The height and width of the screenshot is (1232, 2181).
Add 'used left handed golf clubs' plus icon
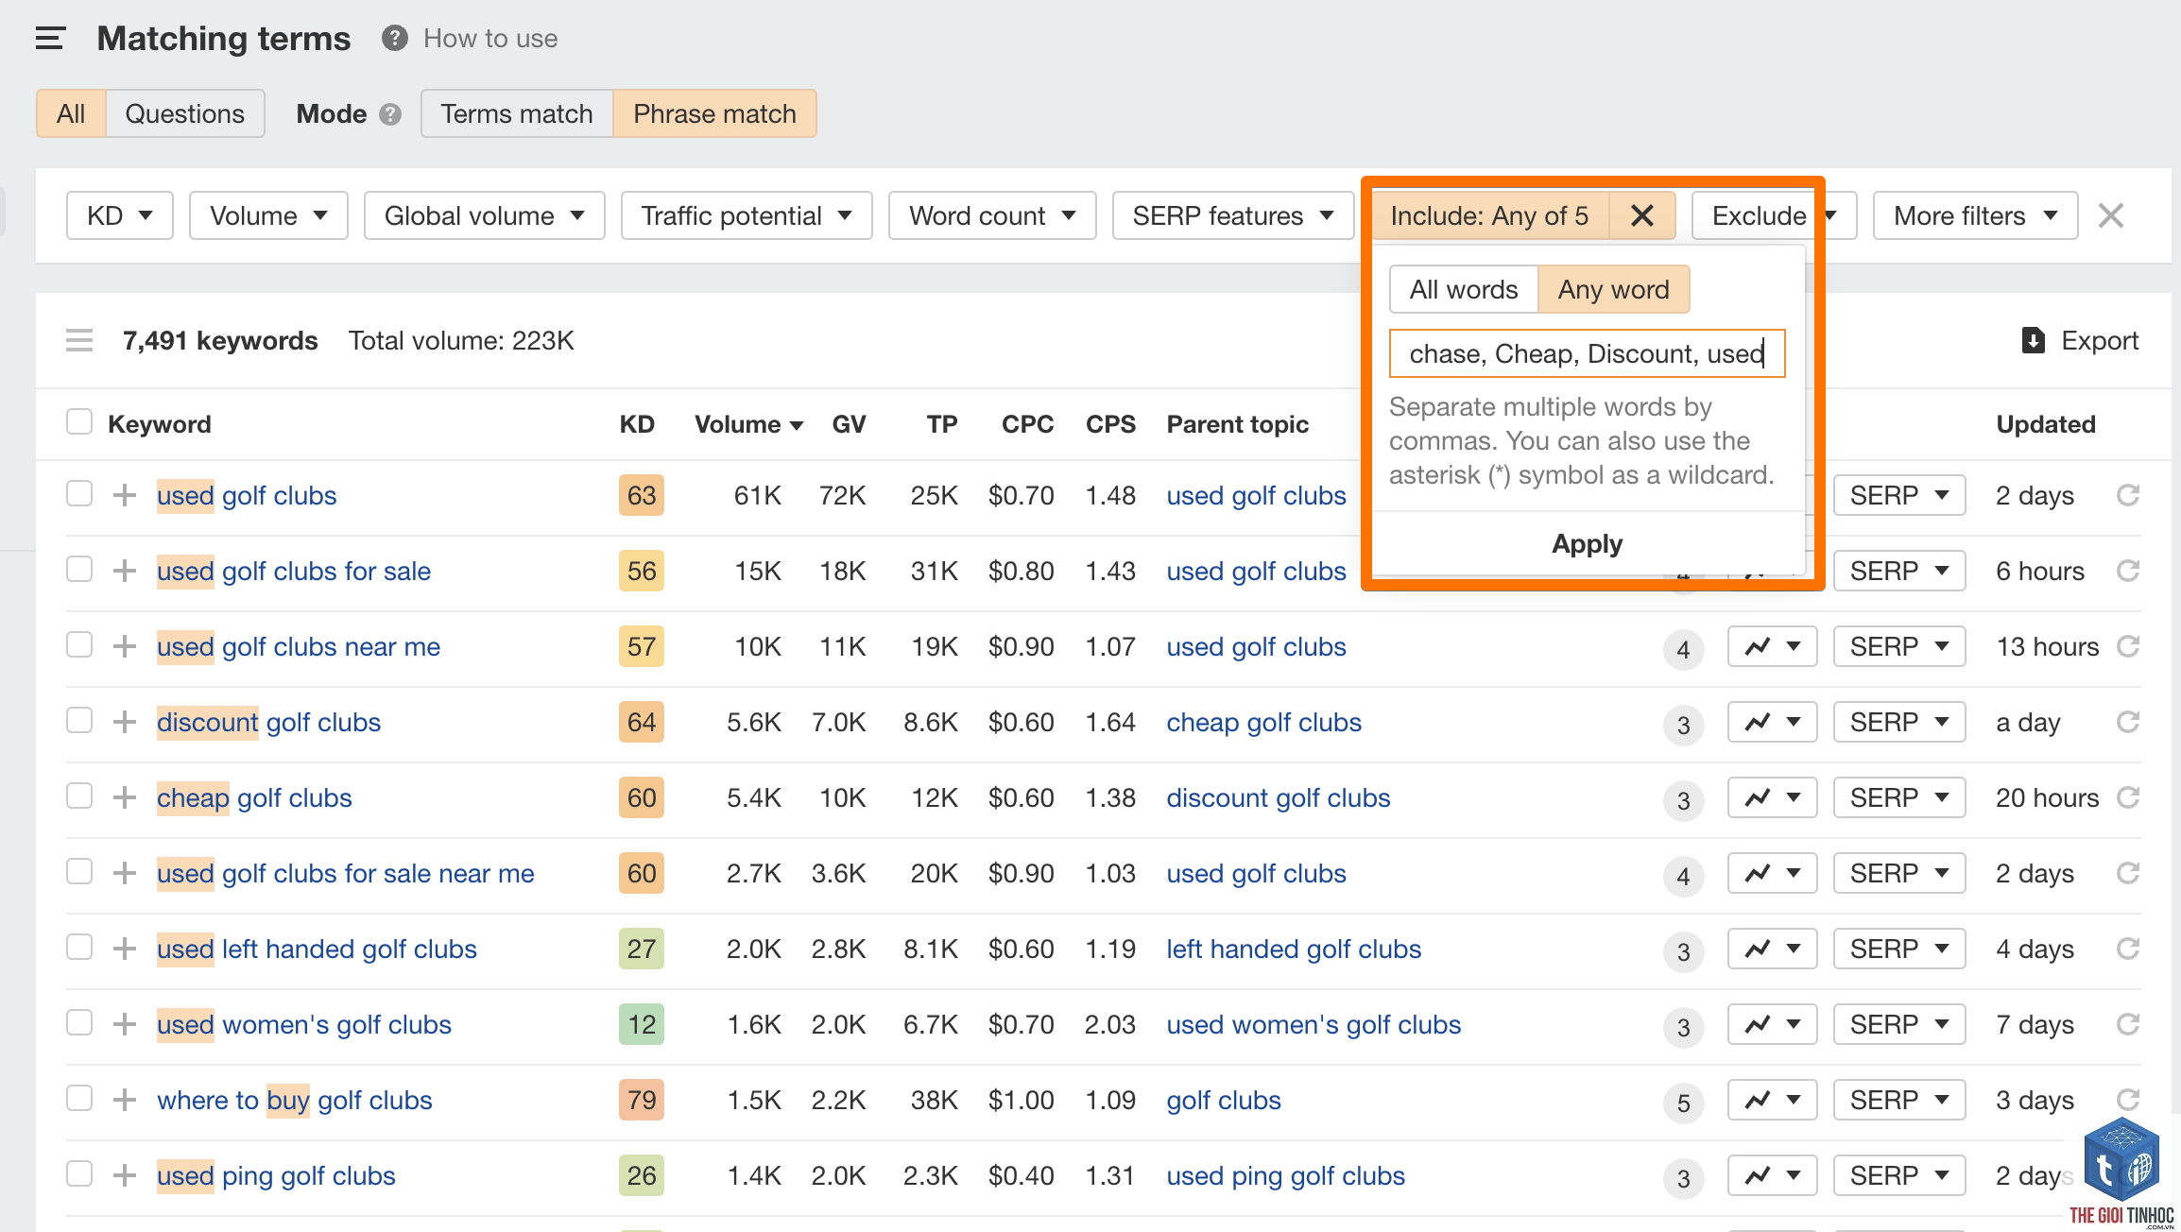[x=125, y=949]
